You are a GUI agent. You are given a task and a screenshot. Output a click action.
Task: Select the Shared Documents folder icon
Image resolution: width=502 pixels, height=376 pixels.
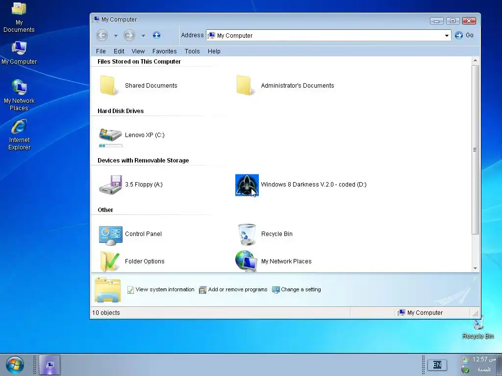[x=109, y=85]
